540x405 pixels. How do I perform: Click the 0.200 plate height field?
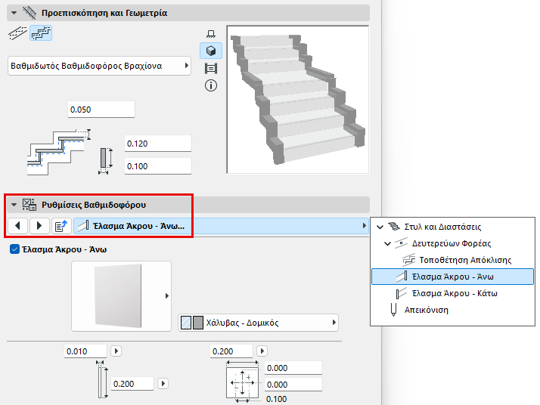coord(132,384)
